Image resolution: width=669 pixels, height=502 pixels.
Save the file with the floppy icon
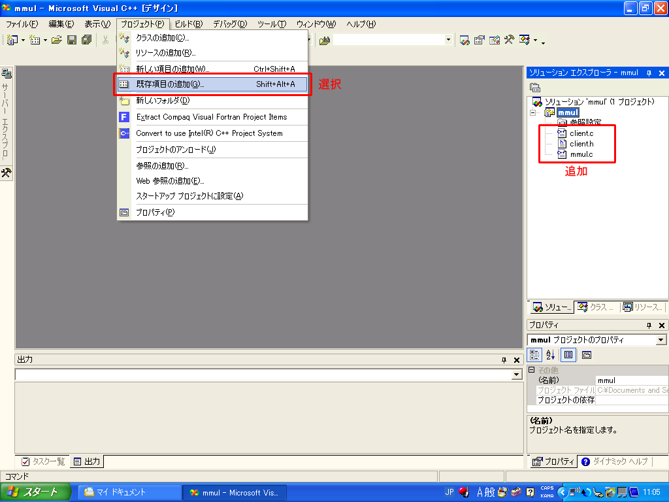pos(72,40)
